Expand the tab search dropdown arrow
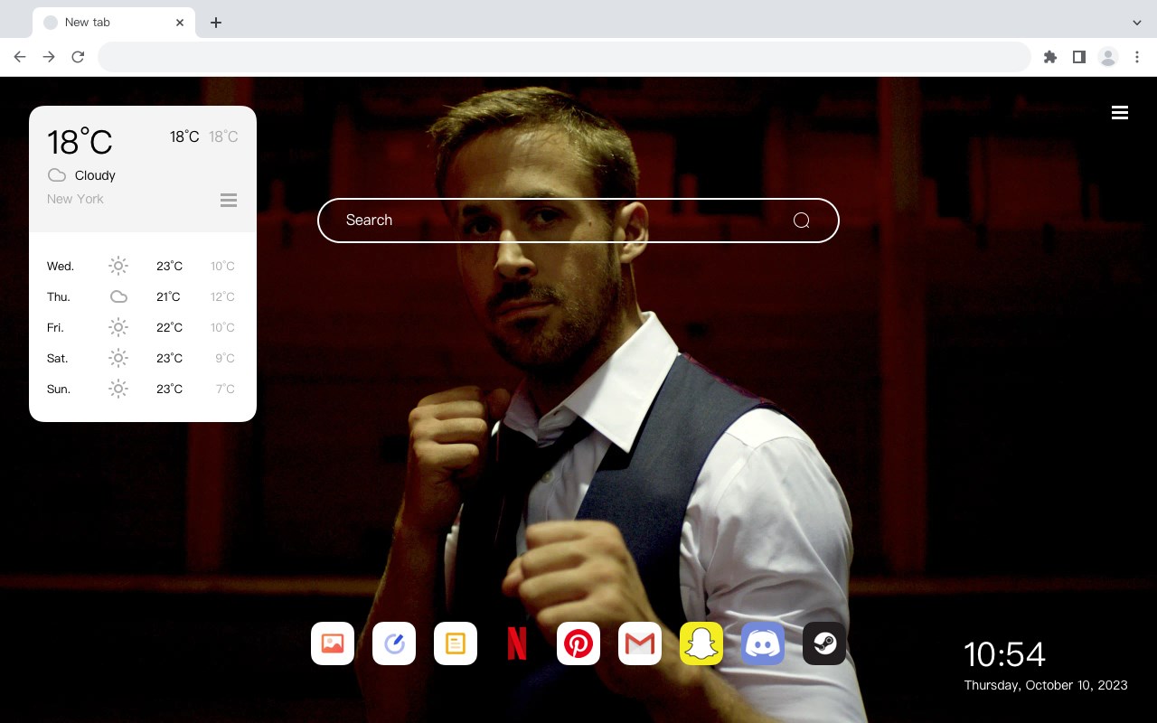The height and width of the screenshot is (723, 1157). 1137,23
